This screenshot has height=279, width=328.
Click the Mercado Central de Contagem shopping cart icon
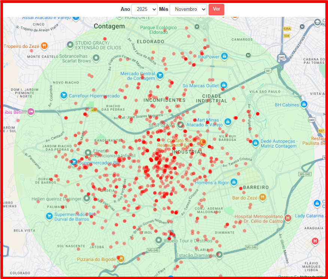(160, 75)
